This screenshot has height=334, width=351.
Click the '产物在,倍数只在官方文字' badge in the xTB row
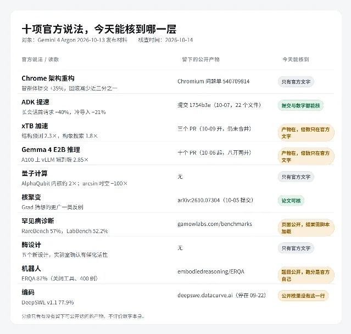click(306, 133)
